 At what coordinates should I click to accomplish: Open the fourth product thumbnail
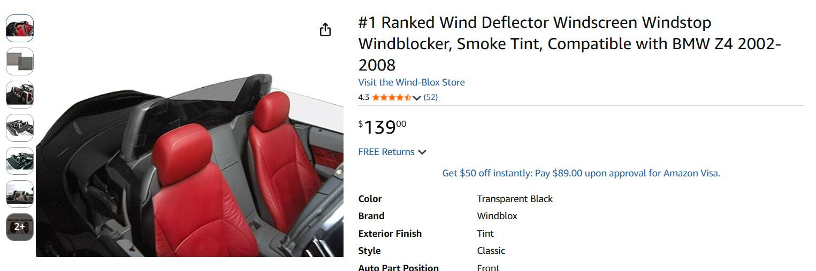tap(20, 128)
